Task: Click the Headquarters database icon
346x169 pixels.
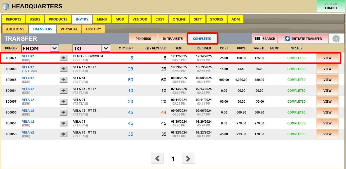Action: (6, 7)
